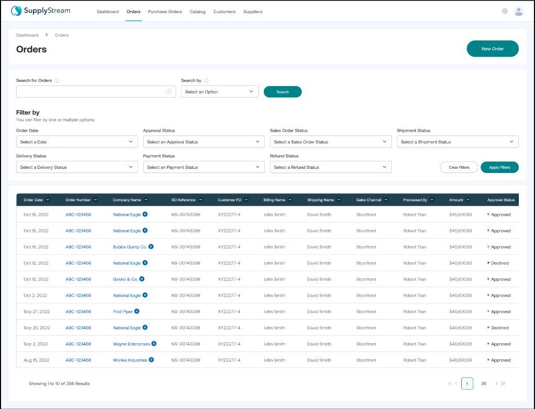This screenshot has width=535, height=409.
Task: Click the R badge beside Wayne Enterprises
Action: tap(154, 344)
